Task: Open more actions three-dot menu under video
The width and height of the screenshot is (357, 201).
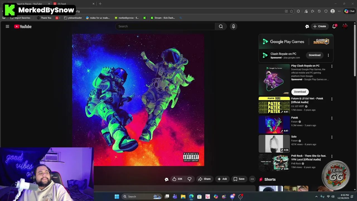Action: [x=252, y=179]
